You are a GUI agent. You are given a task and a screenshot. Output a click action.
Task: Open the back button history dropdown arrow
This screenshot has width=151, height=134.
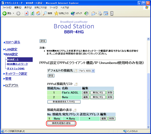(13, 13)
